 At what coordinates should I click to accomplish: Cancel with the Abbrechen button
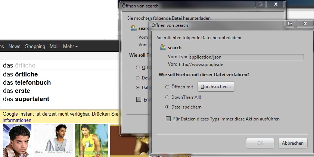pyautogui.click(x=293, y=143)
